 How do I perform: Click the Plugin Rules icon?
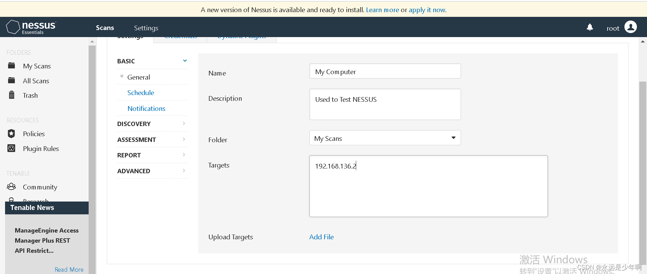pyautogui.click(x=11, y=148)
